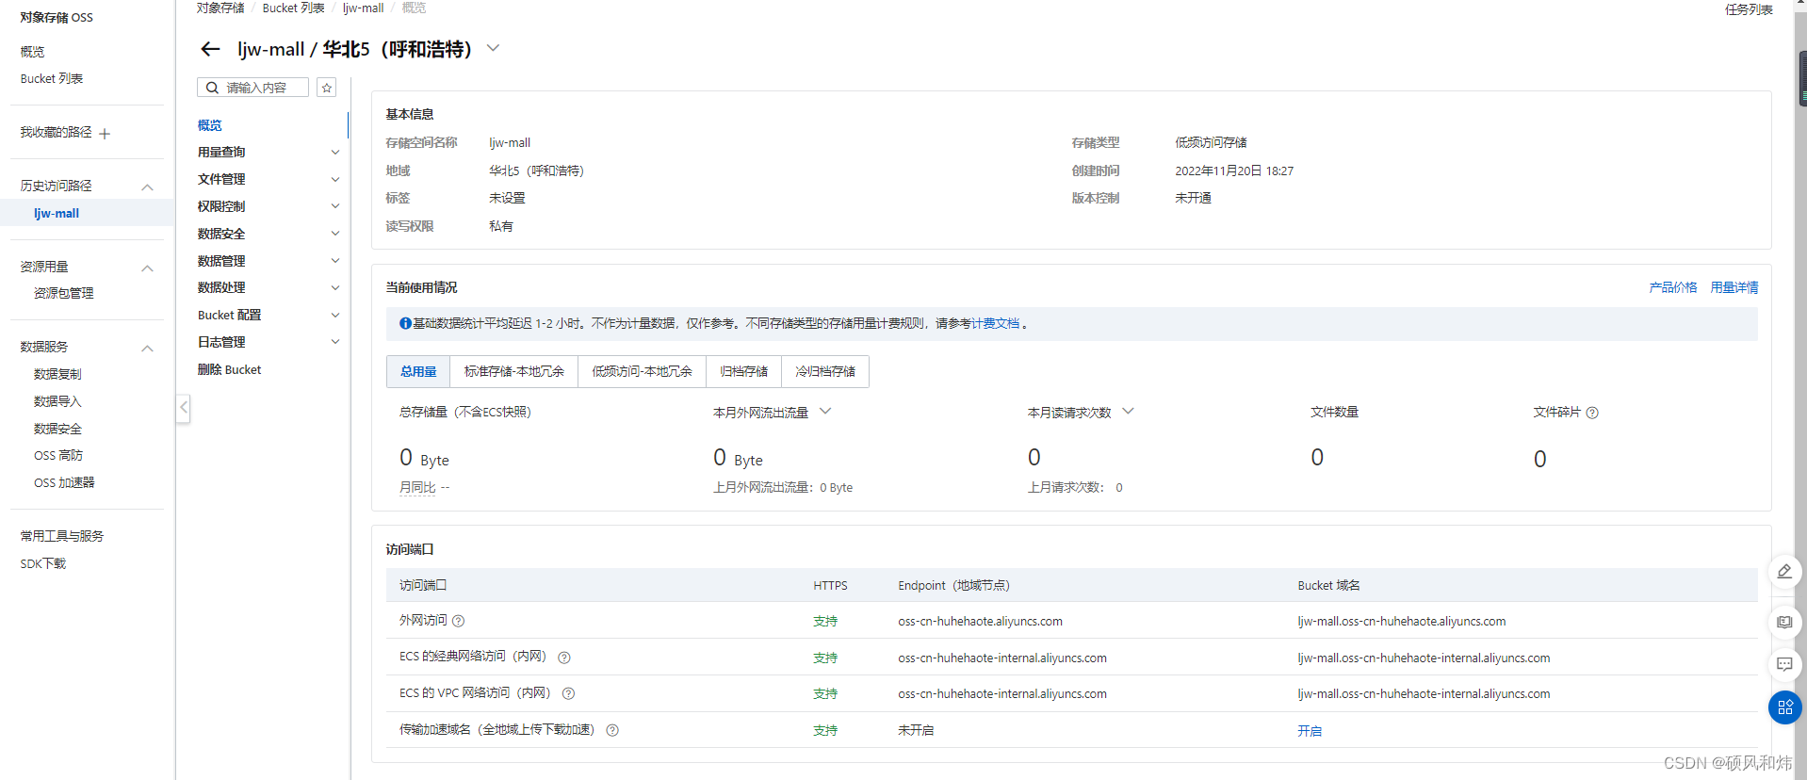Screen dimensions: 1807x780
Task: Open help tooltip for 外网访问
Action: point(459,621)
